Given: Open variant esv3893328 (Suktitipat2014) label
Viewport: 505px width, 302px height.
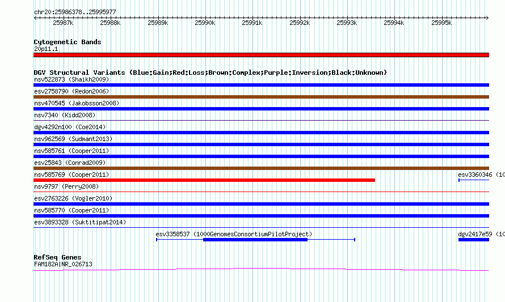Looking at the screenshot, I should (x=80, y=222).
